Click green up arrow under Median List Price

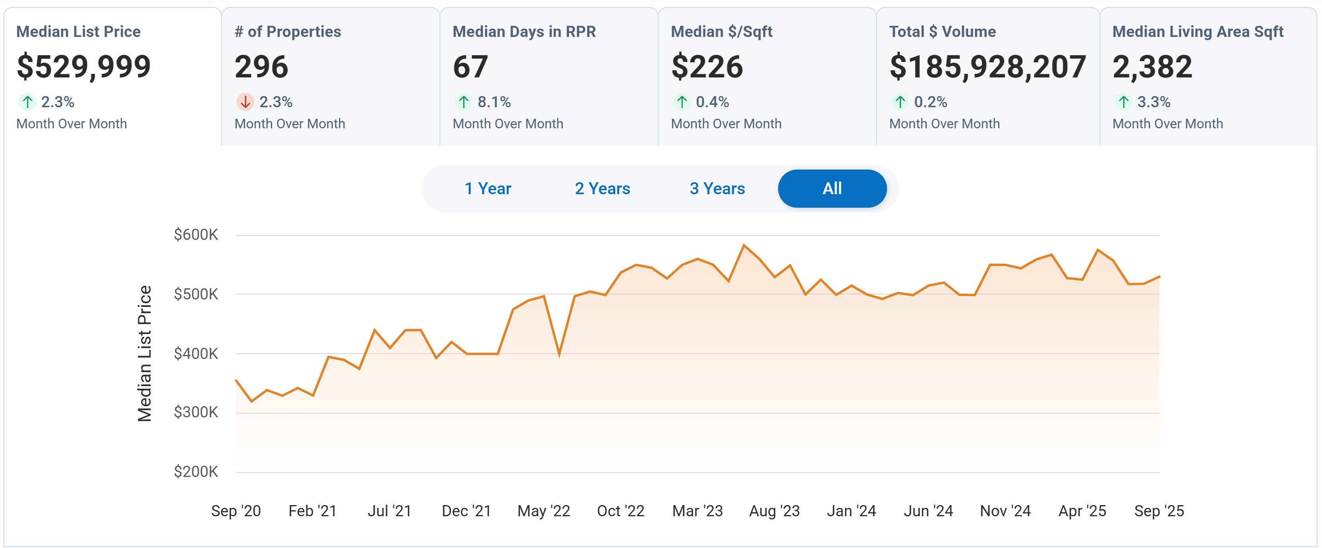point(27,102)
